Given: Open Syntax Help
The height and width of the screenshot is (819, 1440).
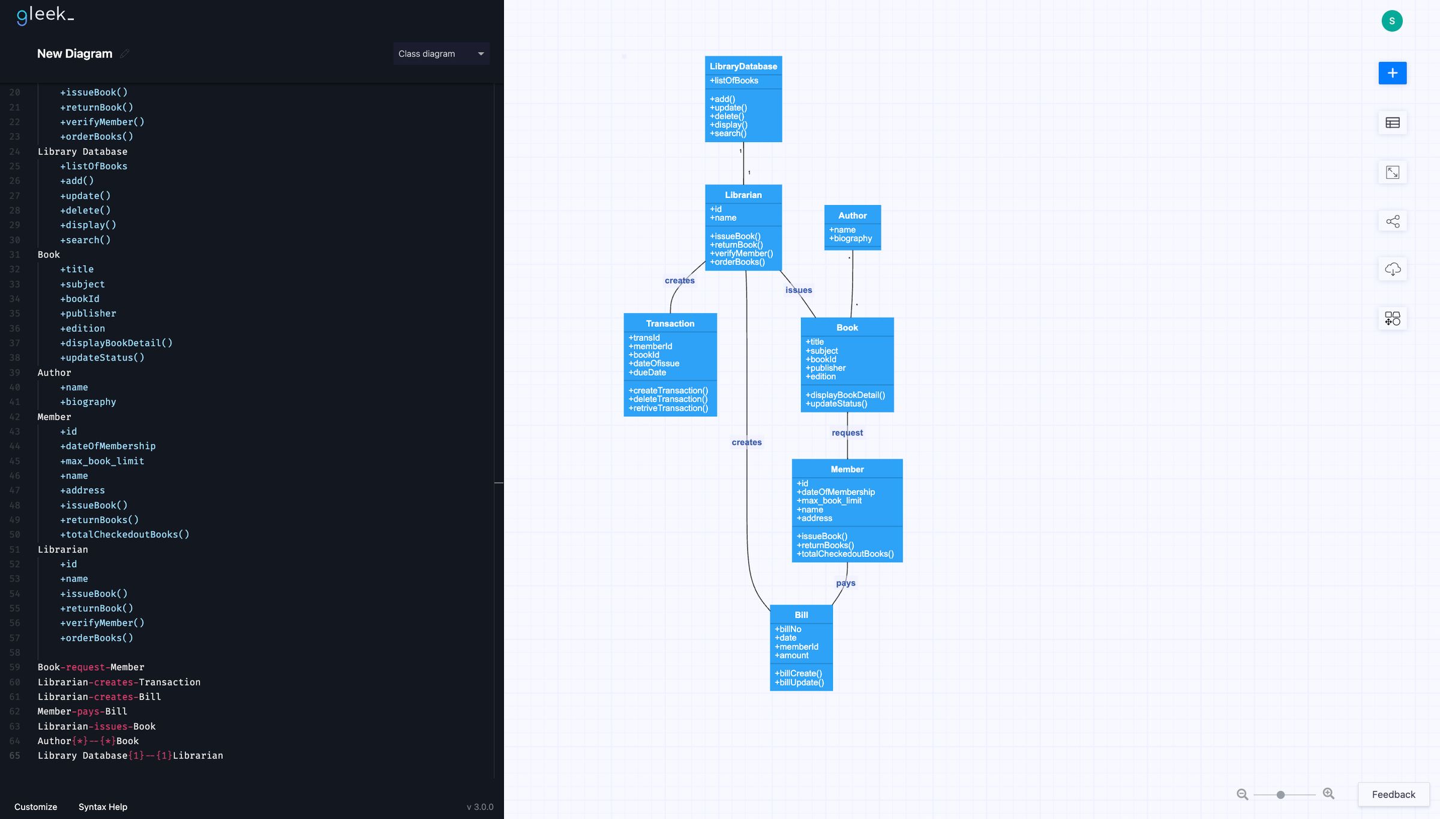Looking at the screenshot, I should (x=103, y=806).
